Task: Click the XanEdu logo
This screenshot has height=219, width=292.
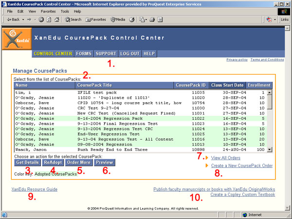Action: pos(17,38)
